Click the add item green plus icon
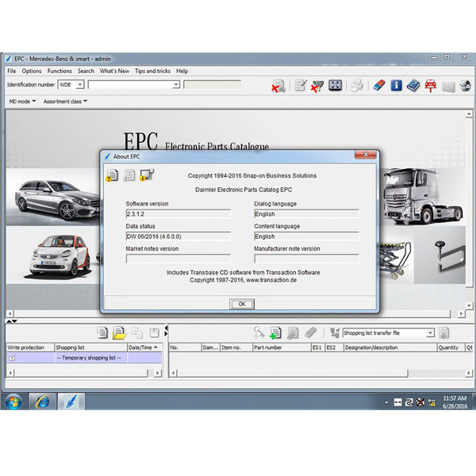This screenshot has width=476, height=476. (275, 333)
